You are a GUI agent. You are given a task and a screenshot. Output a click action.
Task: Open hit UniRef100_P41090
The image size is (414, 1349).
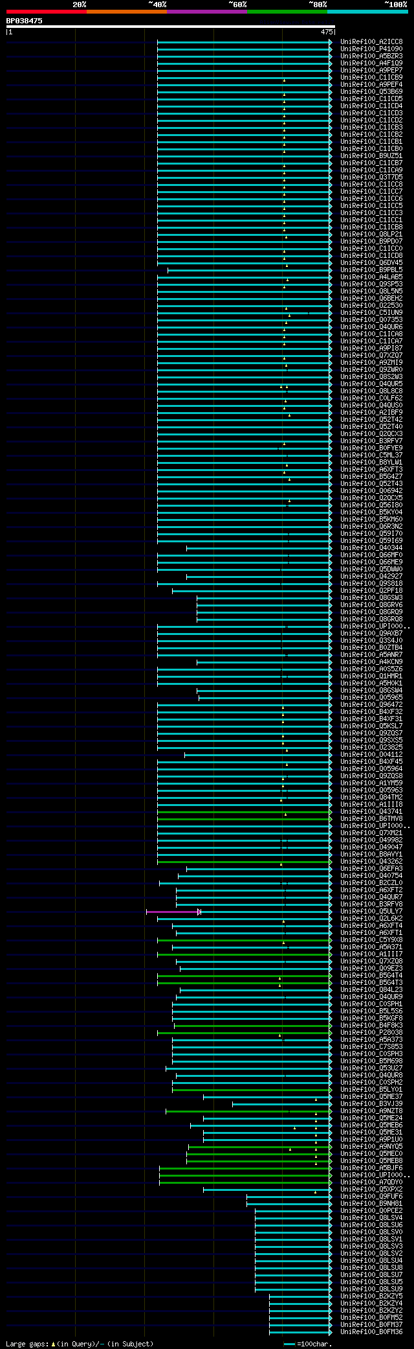(x=371, y=49)
